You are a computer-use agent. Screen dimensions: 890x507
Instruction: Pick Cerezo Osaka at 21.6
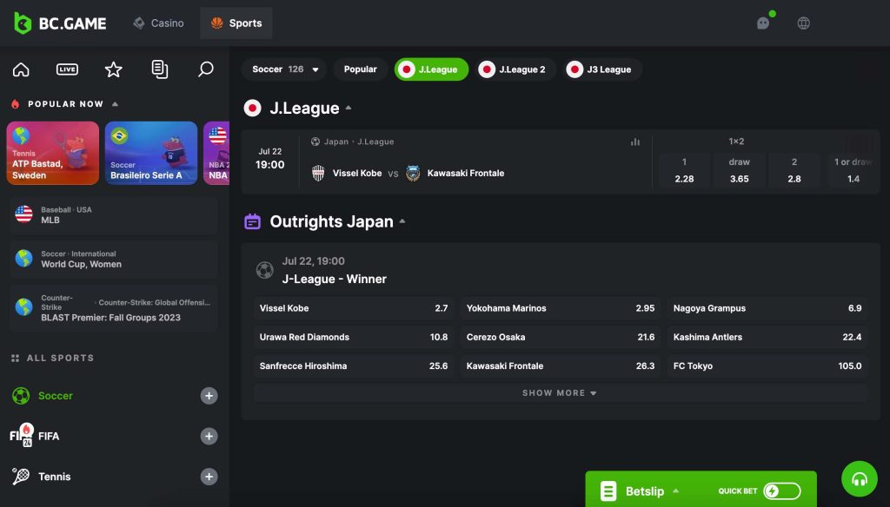pyautogui.click(x=561, y=337)
